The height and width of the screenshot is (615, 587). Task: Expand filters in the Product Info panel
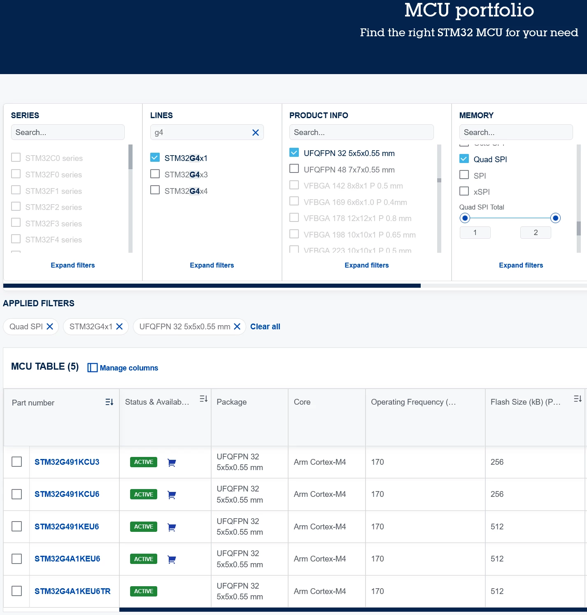[x=367, y=266]
